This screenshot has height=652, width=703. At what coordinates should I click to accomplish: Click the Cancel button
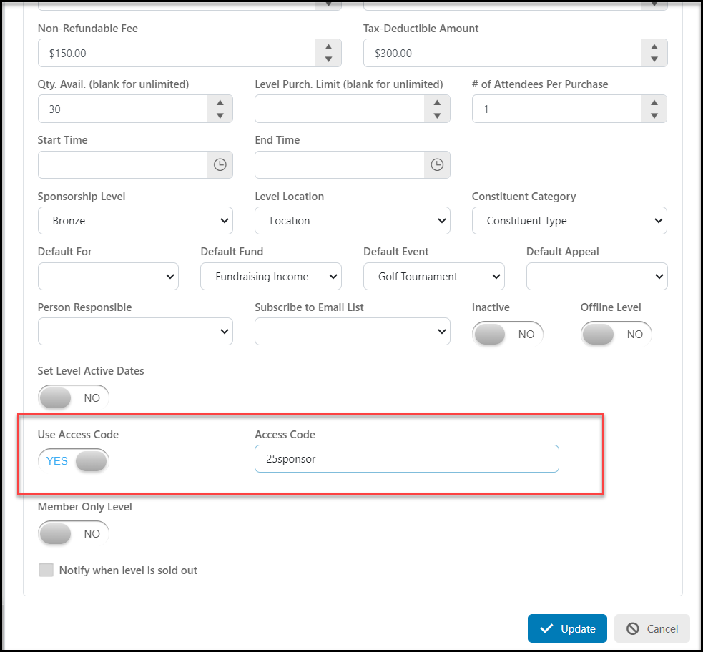(652, 628)
